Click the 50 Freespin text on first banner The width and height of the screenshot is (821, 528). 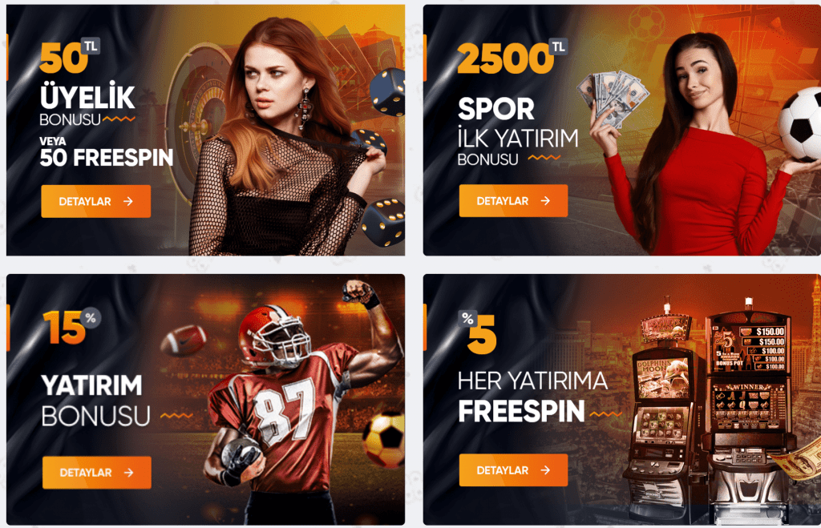click(x=107, y=158)
